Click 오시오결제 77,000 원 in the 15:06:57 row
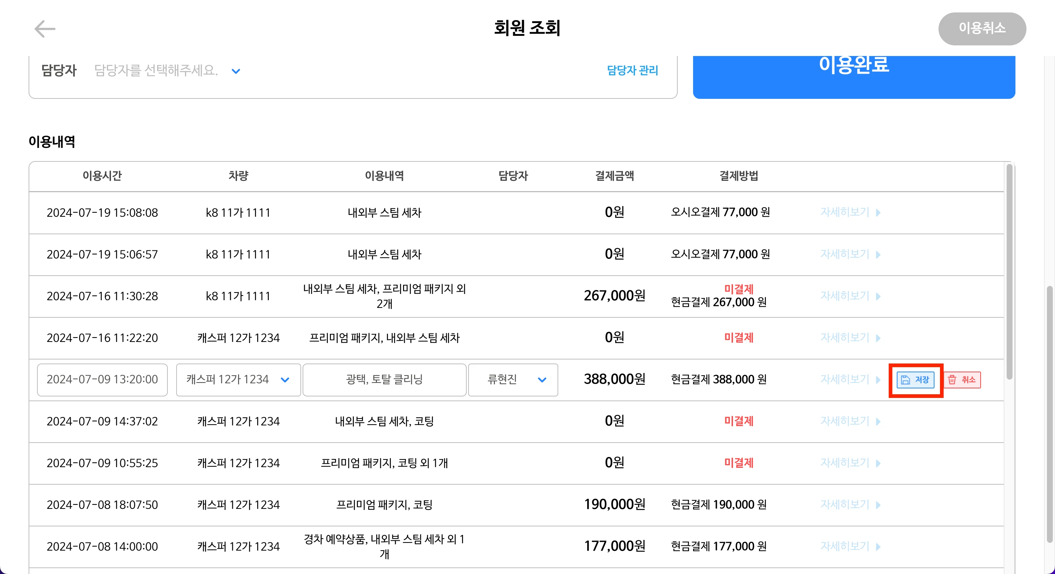Screen dimensions: 1055x574 click(721, 254)
